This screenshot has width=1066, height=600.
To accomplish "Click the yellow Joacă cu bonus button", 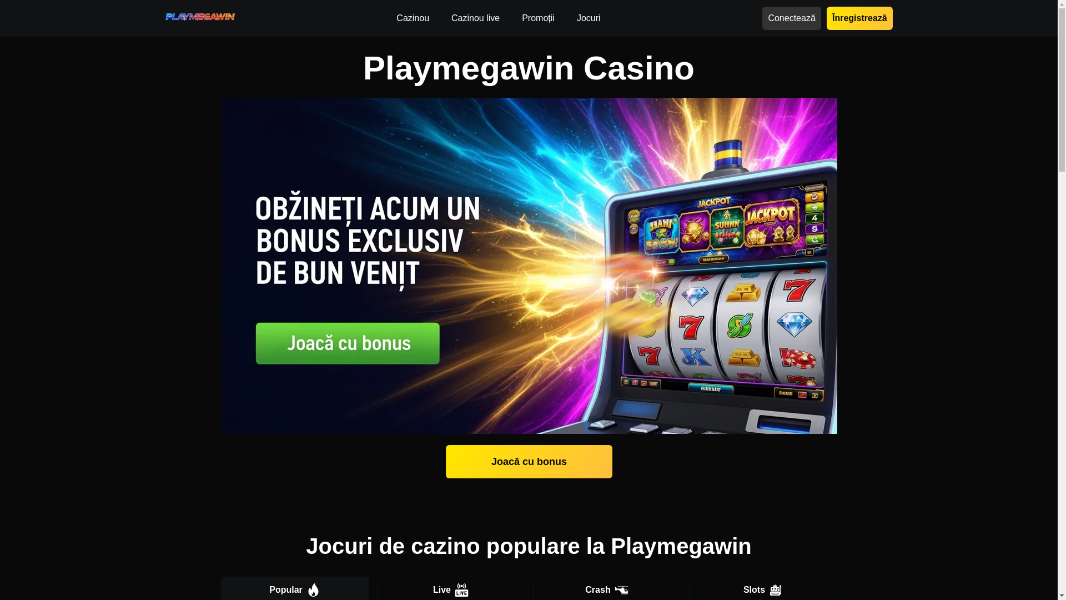I will point(529,462).
